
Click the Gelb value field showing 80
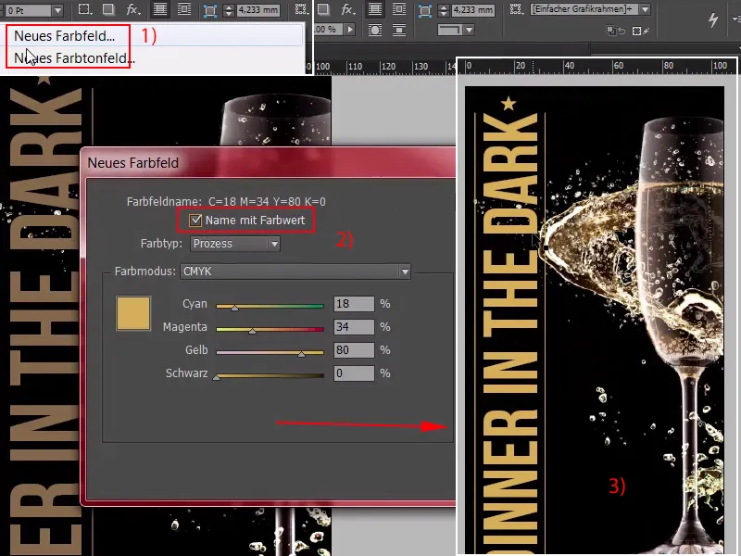354,350
